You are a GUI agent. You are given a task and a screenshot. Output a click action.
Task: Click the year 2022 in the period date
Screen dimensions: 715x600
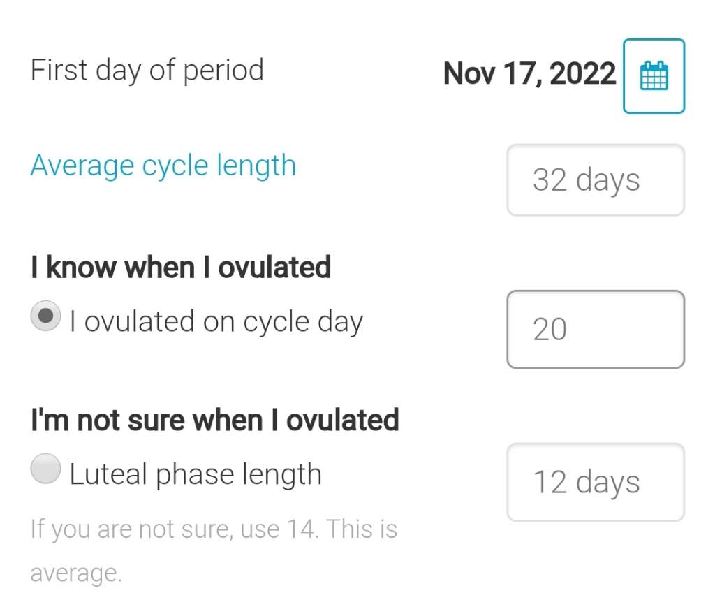pyautogui.click(x=582, y=73)
